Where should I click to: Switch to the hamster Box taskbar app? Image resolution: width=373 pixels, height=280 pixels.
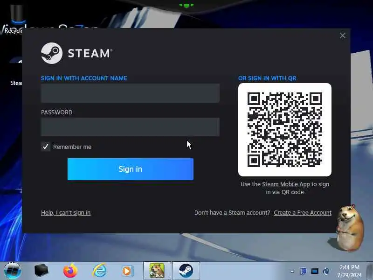(157, 271)
